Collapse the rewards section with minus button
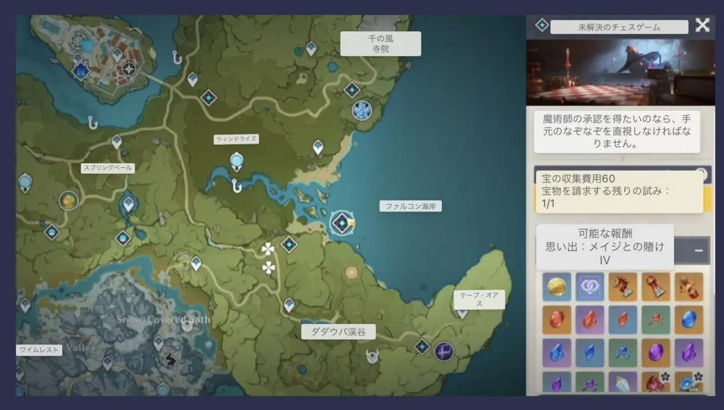This screenshot has width=724, height=410. point(698,251)
